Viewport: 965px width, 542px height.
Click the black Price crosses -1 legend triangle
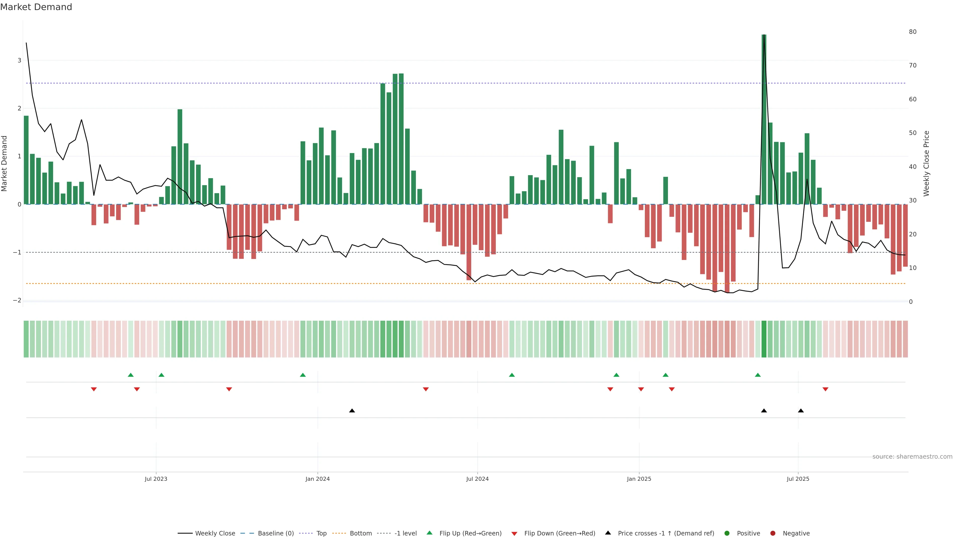pos(608,533)
